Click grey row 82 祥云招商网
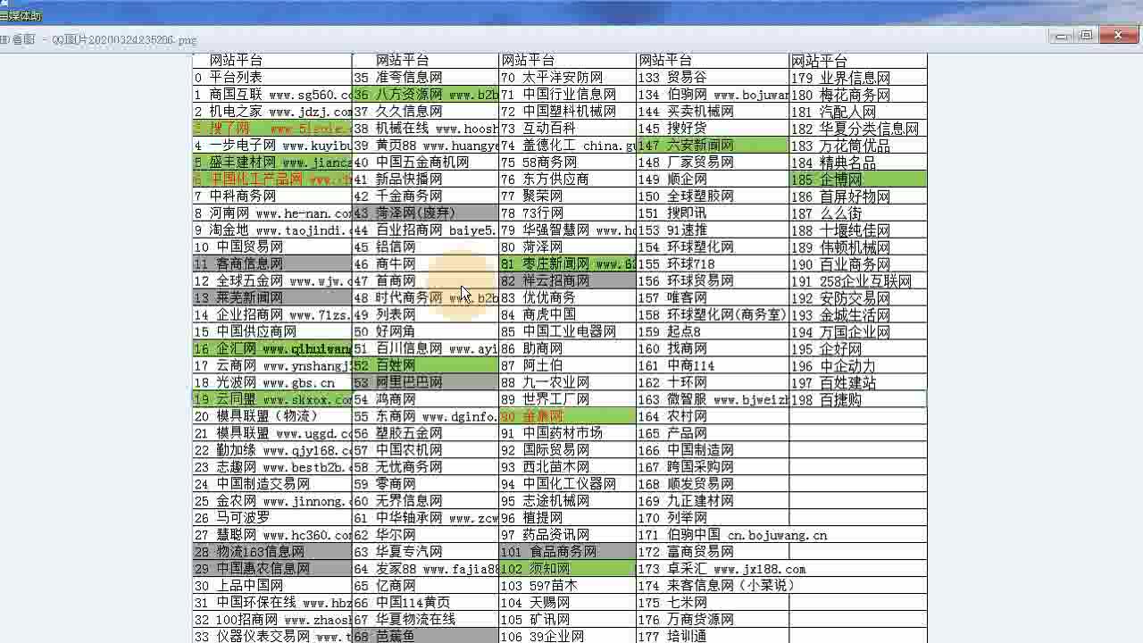 coord(567,281)
